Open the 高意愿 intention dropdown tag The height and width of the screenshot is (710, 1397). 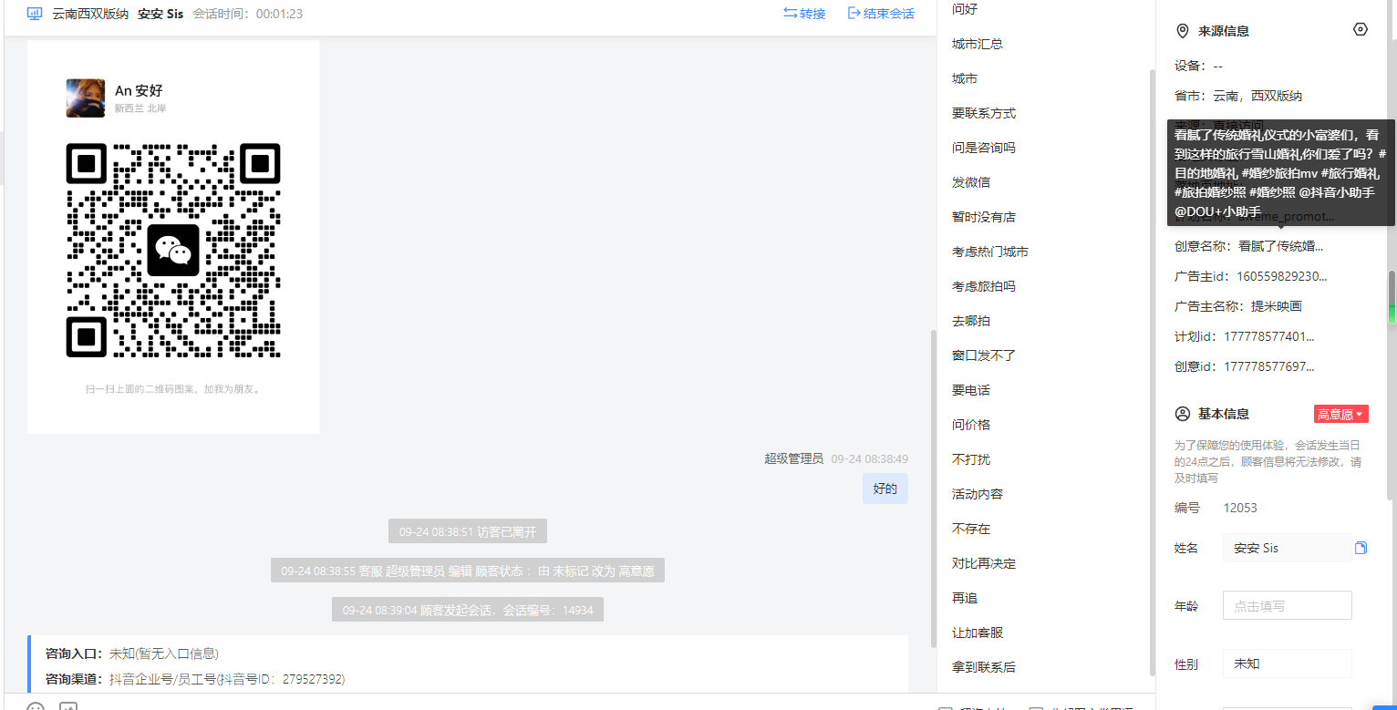[1341, 414]
